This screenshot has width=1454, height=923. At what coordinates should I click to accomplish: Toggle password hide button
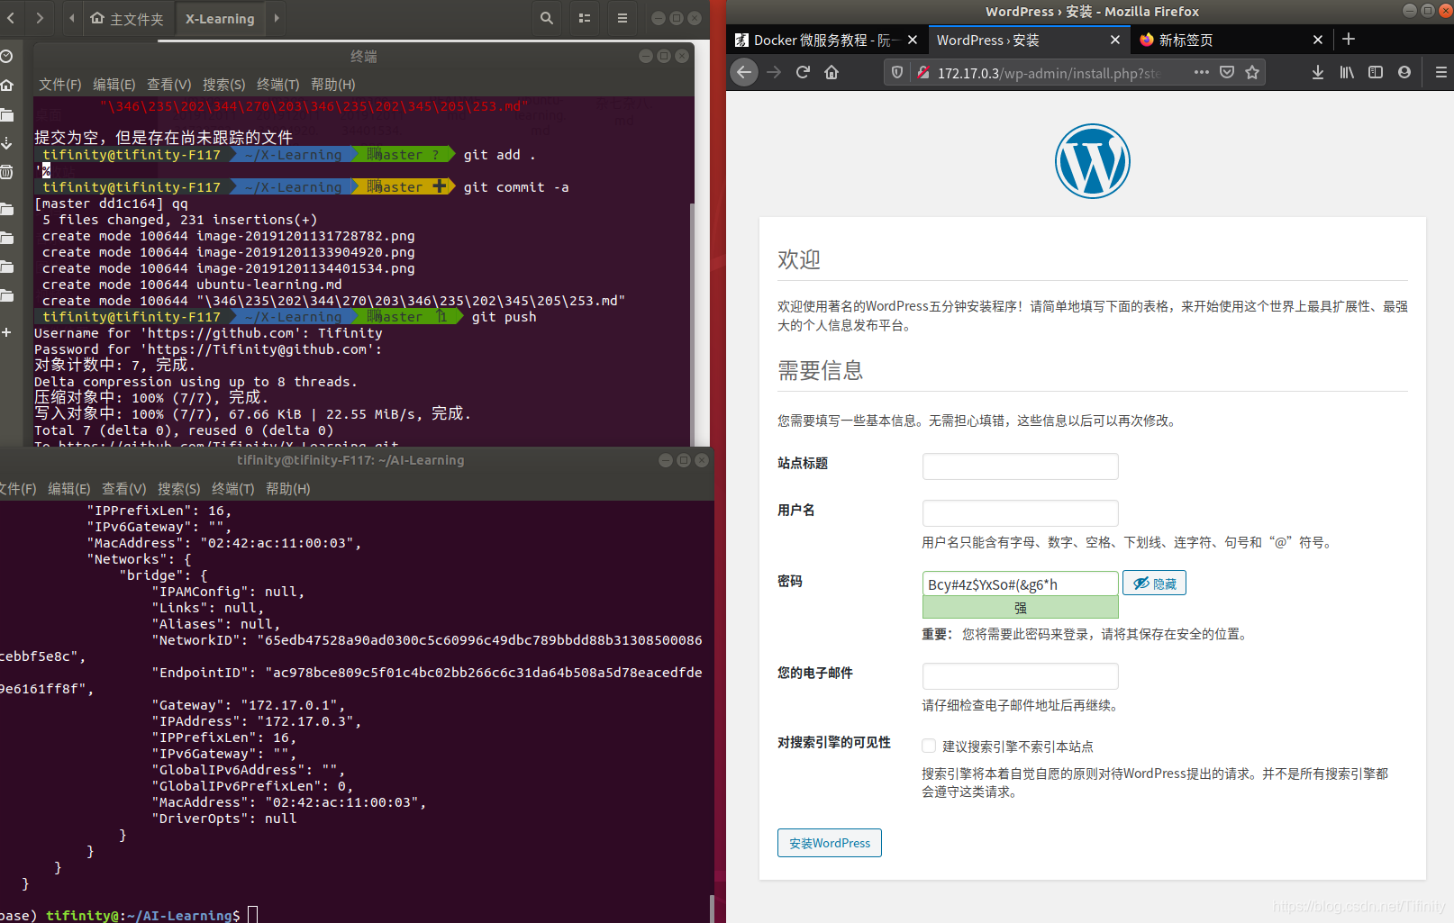(1154, 583)
